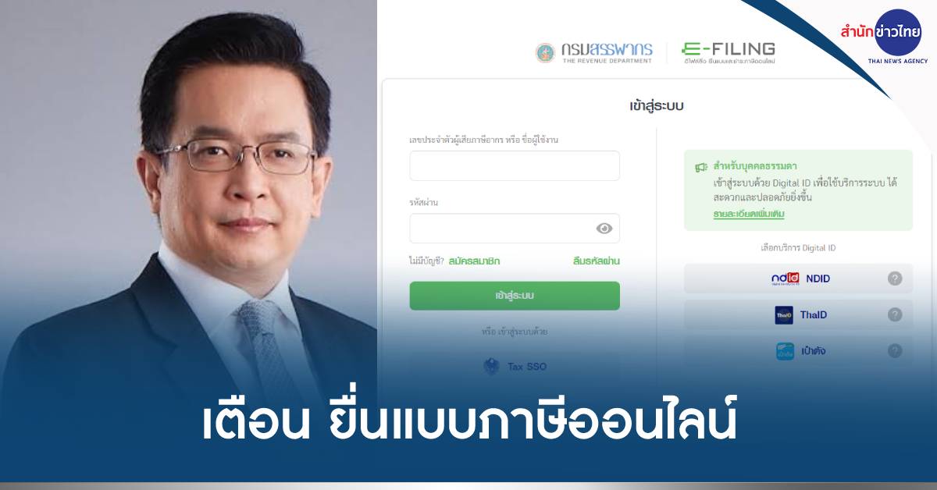This screenshot has width=937, height=490.
Task: Focus the taxpayer ID or username field
Action: tap(515, 165)
